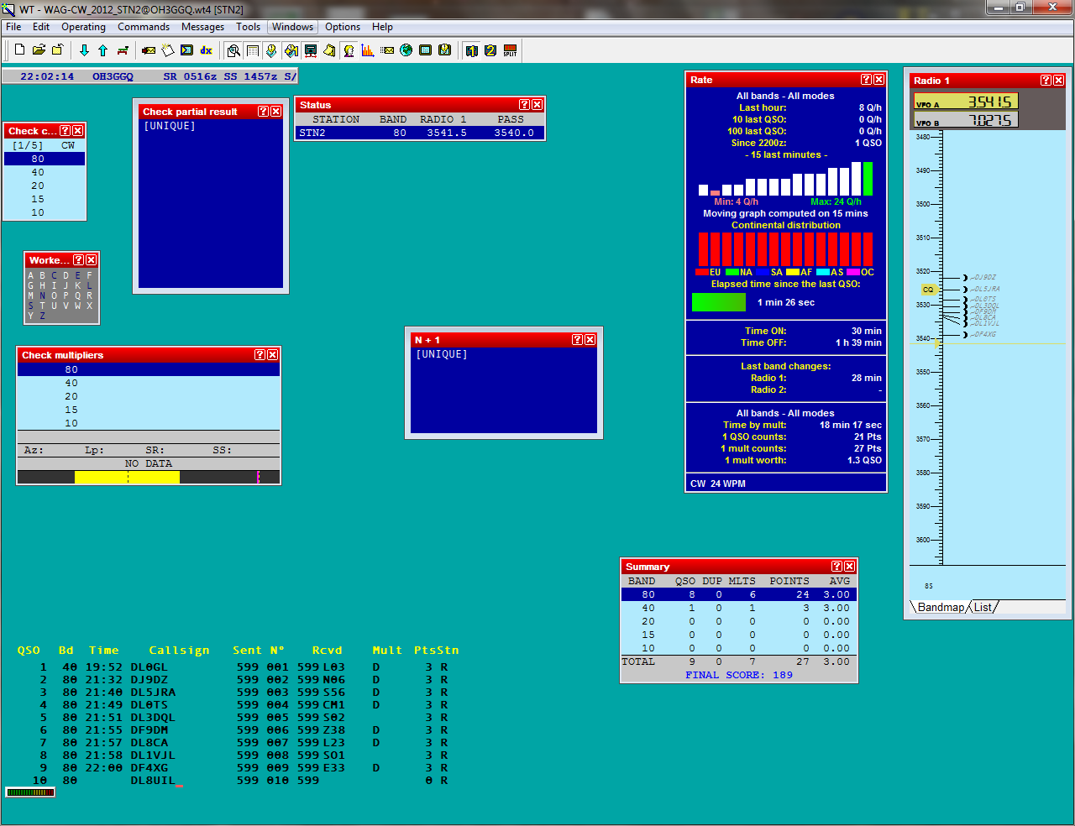Open the File menu
The image size is (1075, 826).
13,27
